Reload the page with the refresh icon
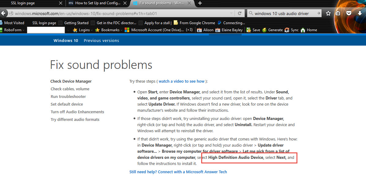Image resolution: width=366 pixels, height=187 pixels. [x=240, y=13]
